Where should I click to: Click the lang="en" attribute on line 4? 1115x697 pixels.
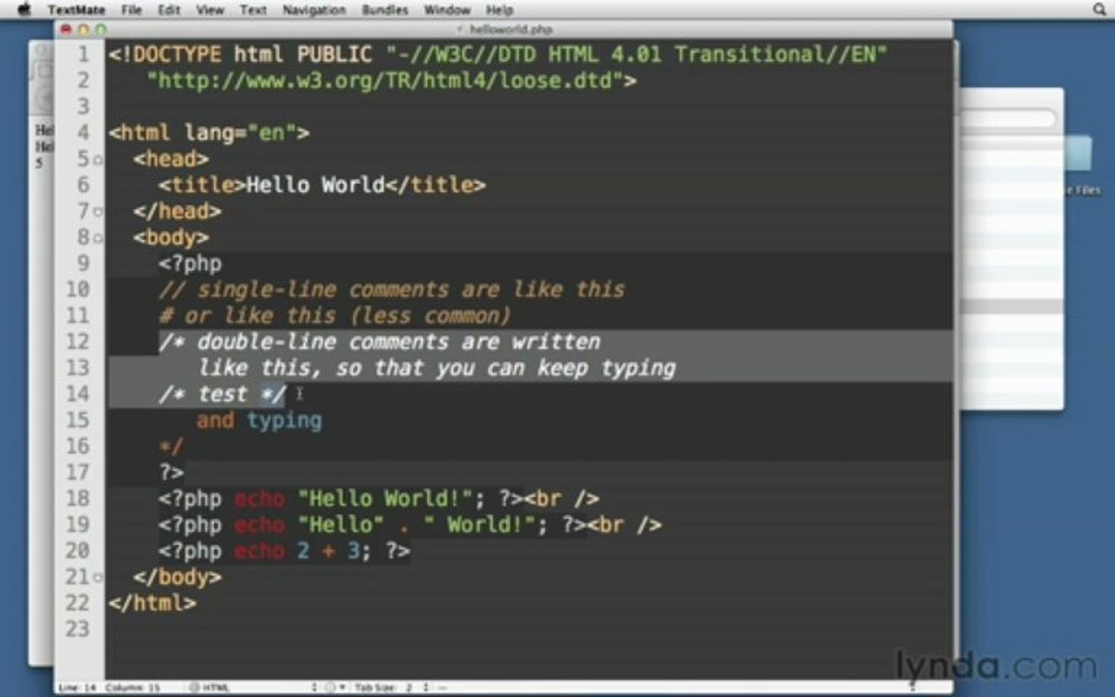point(240,133)
